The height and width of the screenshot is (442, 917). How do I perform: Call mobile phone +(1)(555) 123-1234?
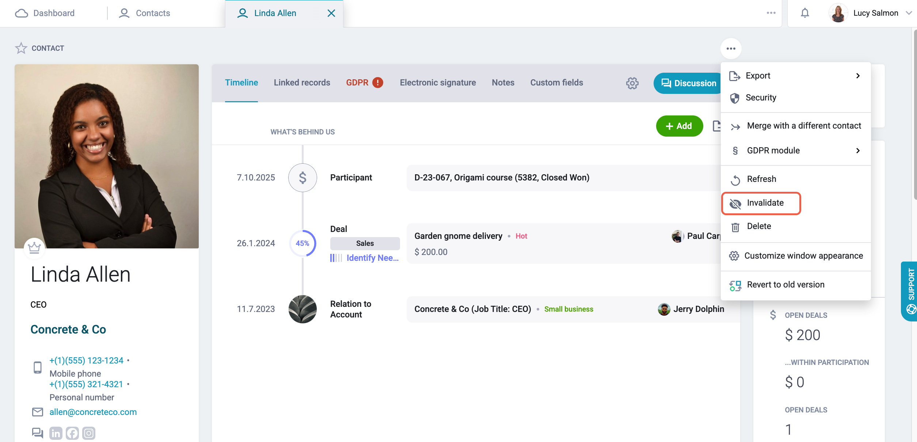click(x=87, y=361)
